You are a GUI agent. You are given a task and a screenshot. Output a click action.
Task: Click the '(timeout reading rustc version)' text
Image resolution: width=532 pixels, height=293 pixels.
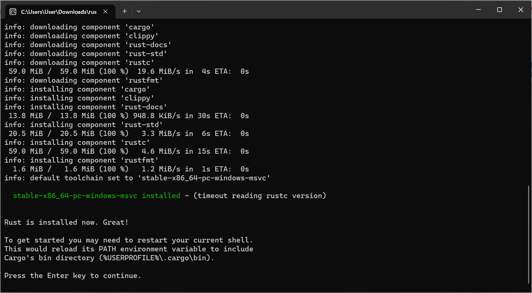click(260, 196)
